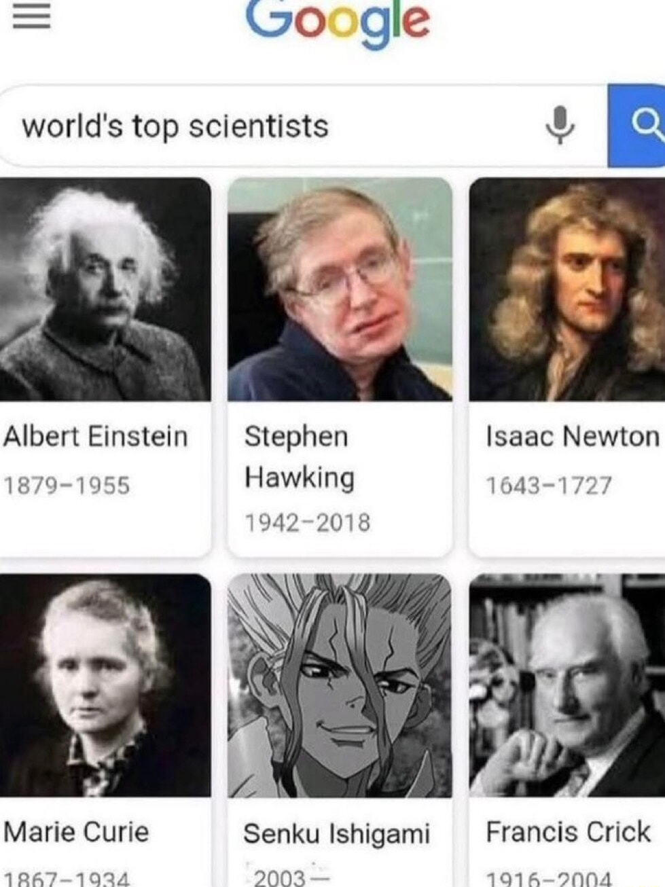Select the Isaac Newton name link
This screenshot has height=887, width=665.
[x=572, y=436]
